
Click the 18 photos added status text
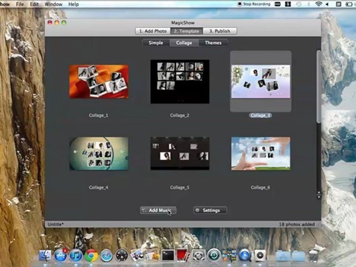pyautogui.click(x=297, y=224)
